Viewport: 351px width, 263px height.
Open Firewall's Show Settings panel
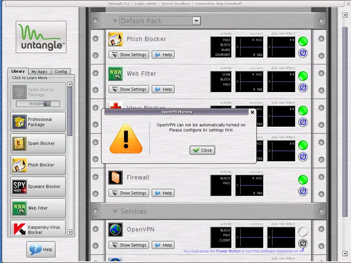pyautogui.click(x=129, y=193)
